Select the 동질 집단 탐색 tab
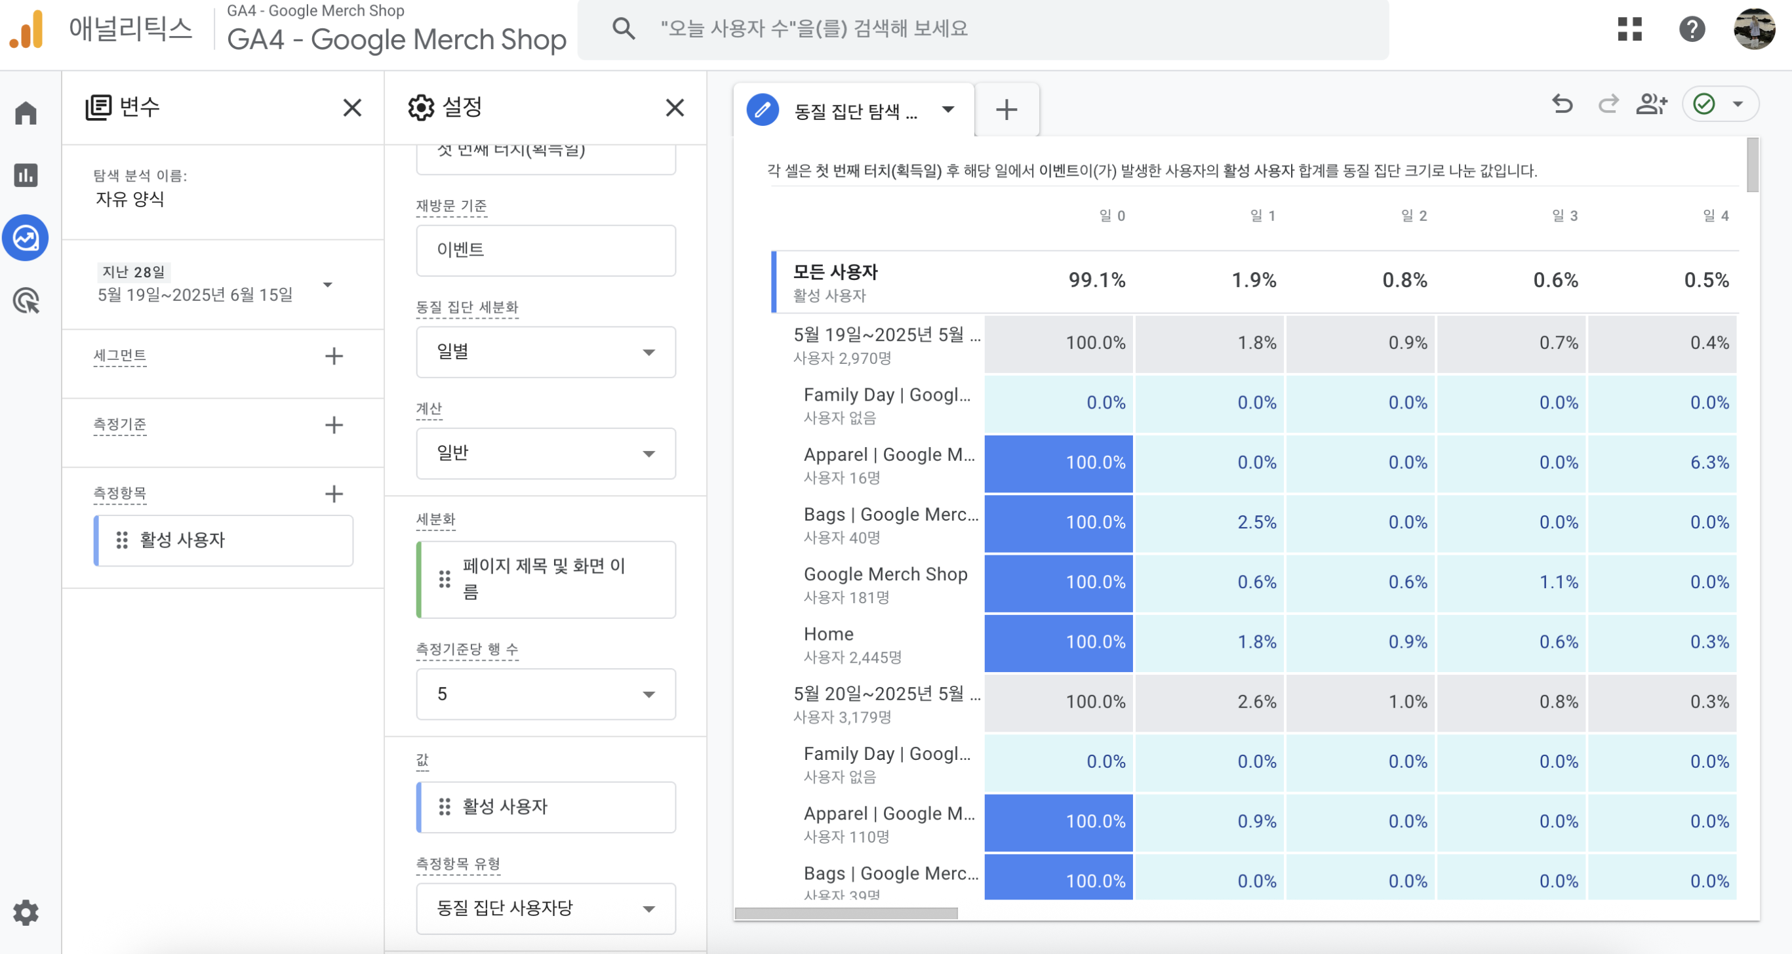Viewport: 1792px width, 954px height. point(853,110)
